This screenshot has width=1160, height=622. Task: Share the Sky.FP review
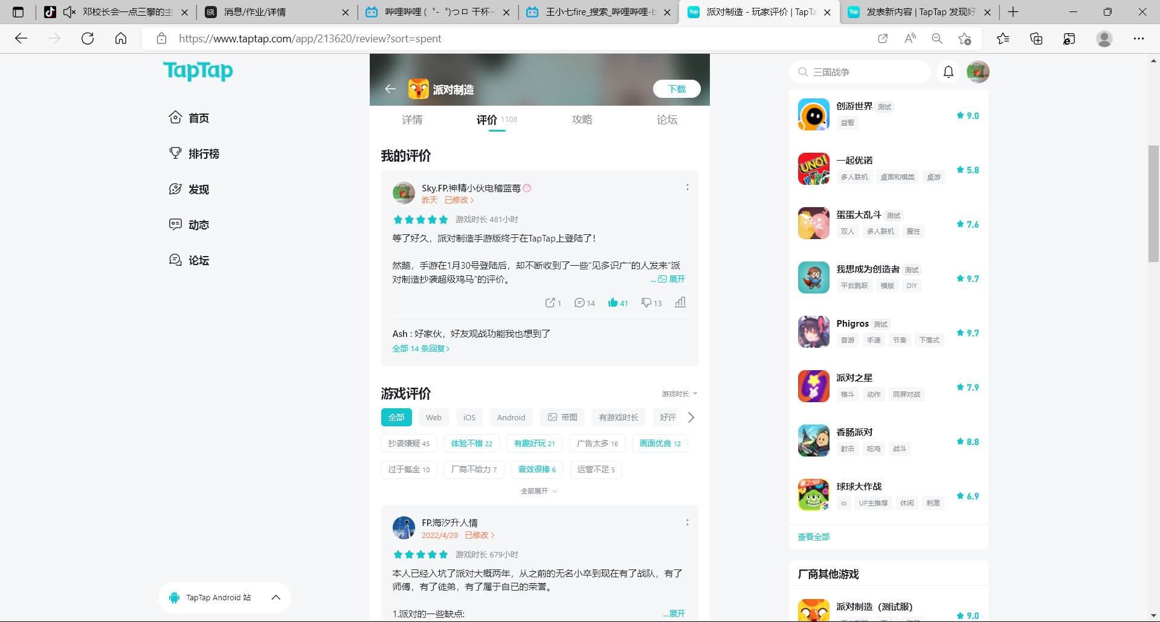coord(553,303)
